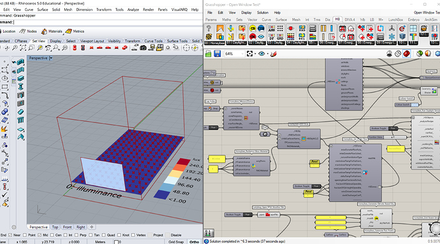Switch to the Right viewport tab

80,227
